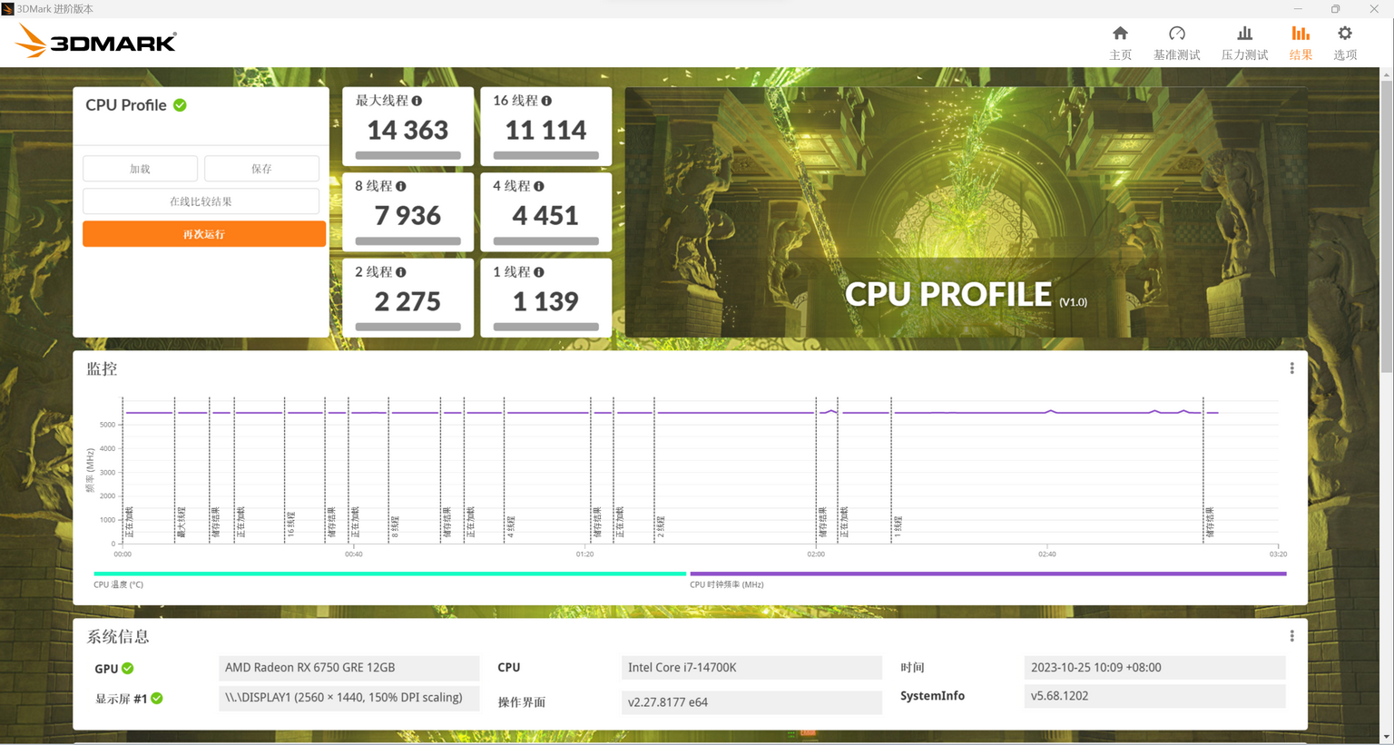Toggle the CPU 时钟频率 legend line

click(987, 573)
